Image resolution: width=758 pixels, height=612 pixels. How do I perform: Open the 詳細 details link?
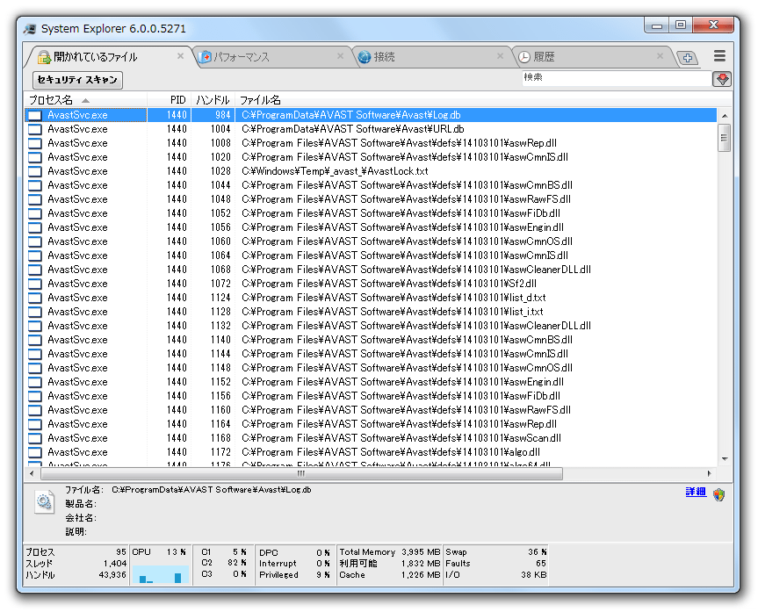[696, 492]
